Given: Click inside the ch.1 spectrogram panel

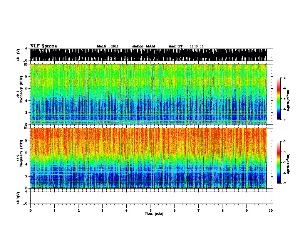Looking at the screenshot, I should pyautogui.click(x=148, y=94).
